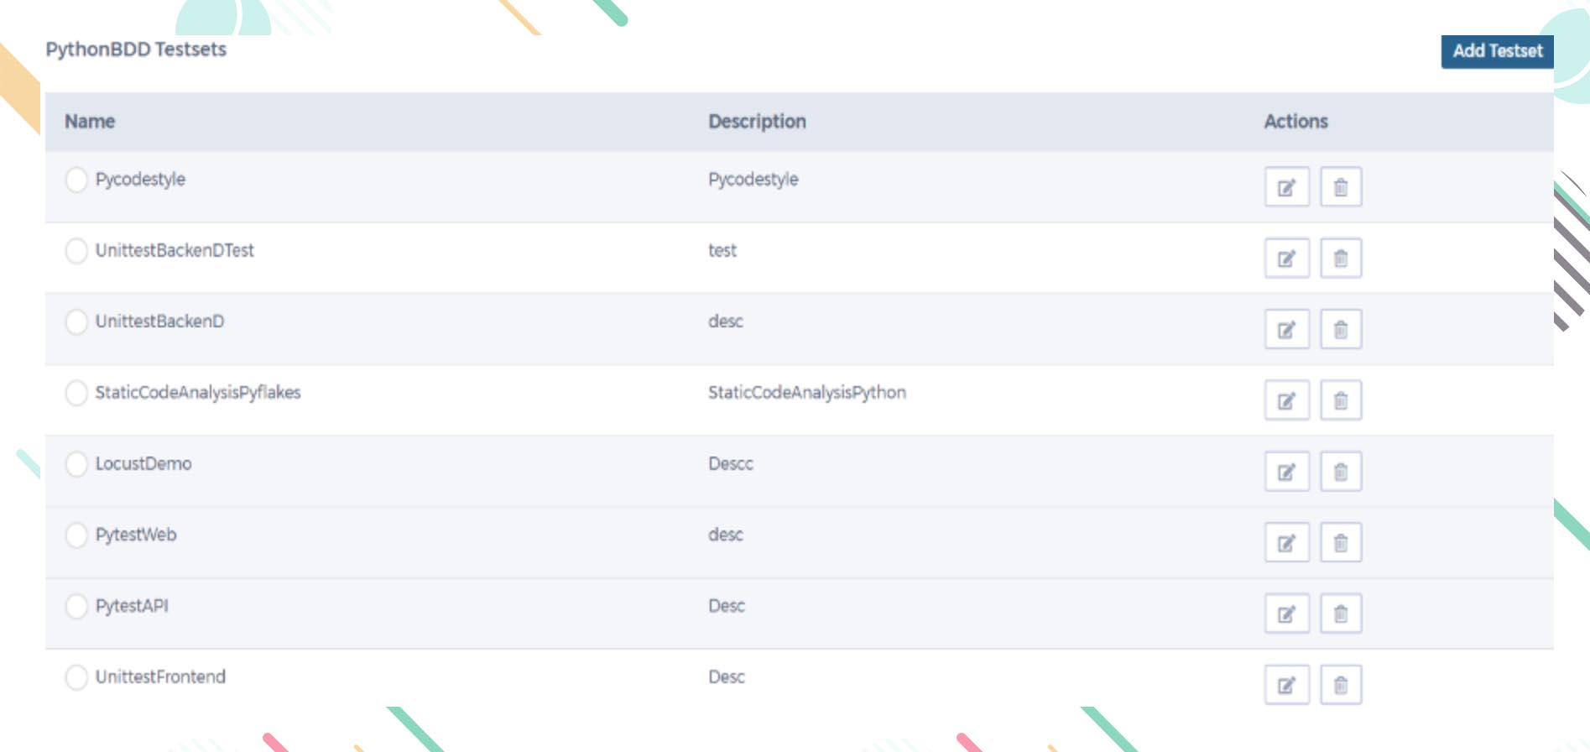Viewport: 1590px width, 752px height.
Task: Select the PytestAPI radio button
Action: (76, 606)
